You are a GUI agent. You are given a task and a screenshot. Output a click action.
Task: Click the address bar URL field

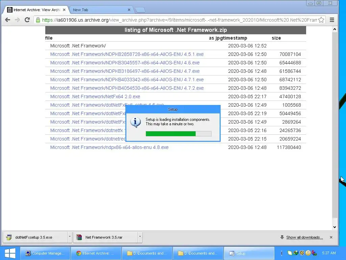179,20
